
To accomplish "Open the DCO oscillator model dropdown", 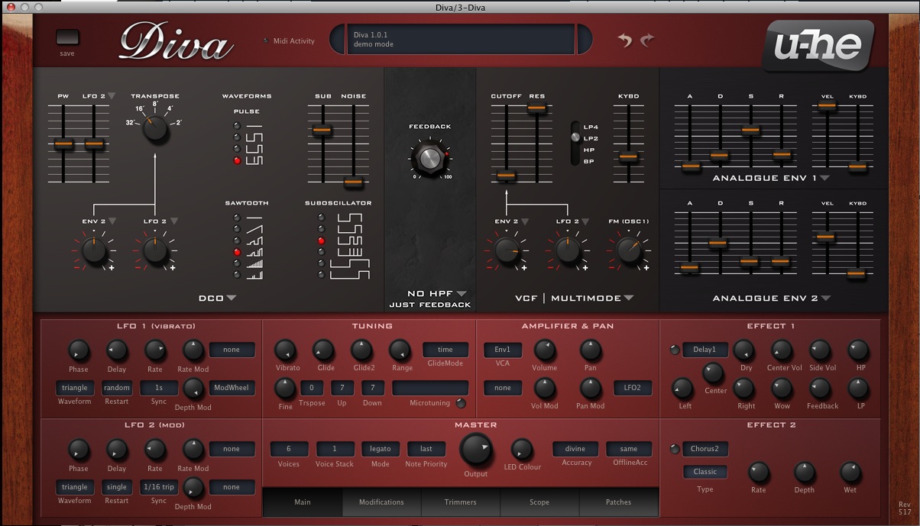I will click(x=218, y=298).
